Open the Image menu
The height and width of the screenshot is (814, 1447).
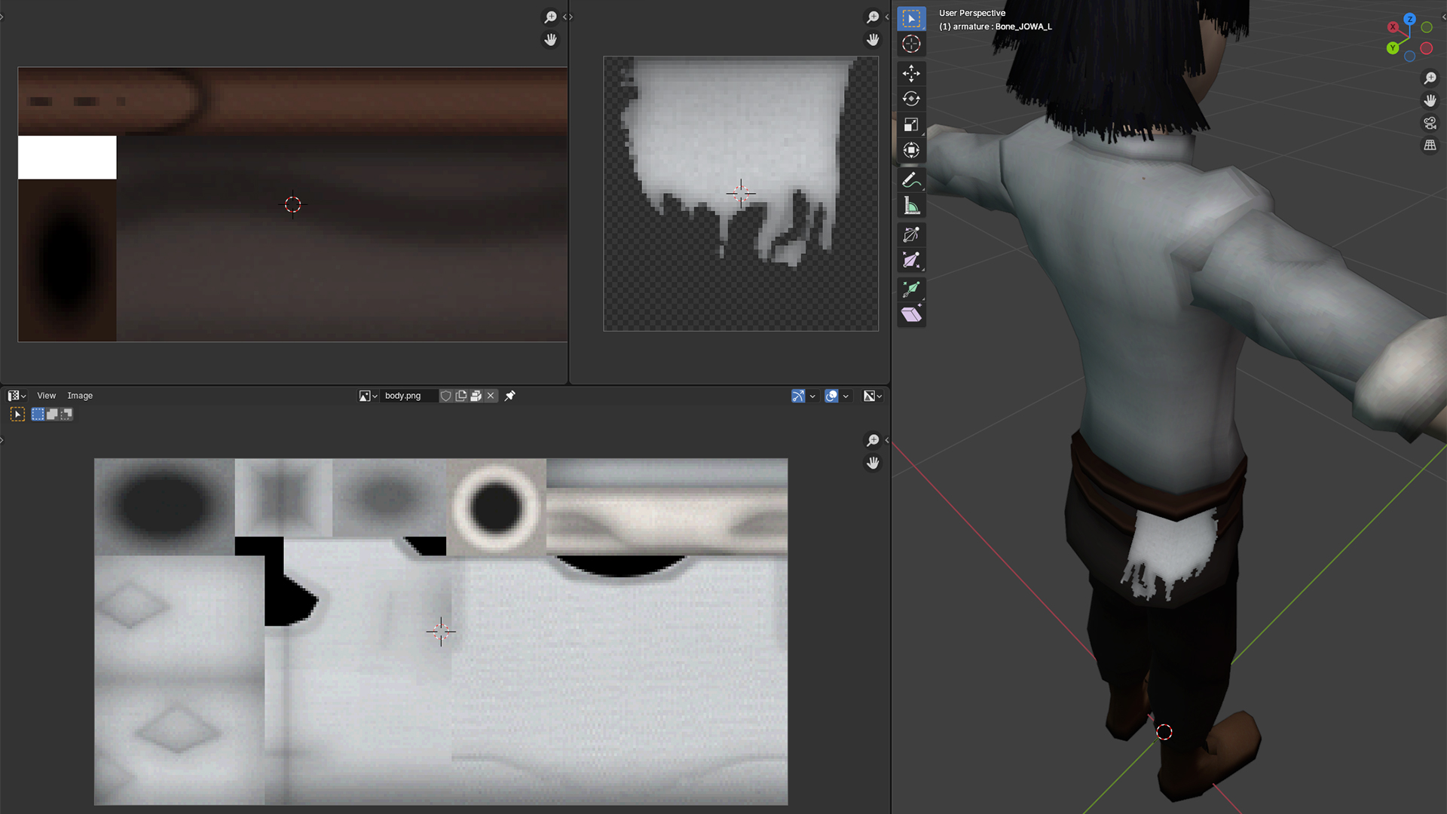(x=80, y=396)
